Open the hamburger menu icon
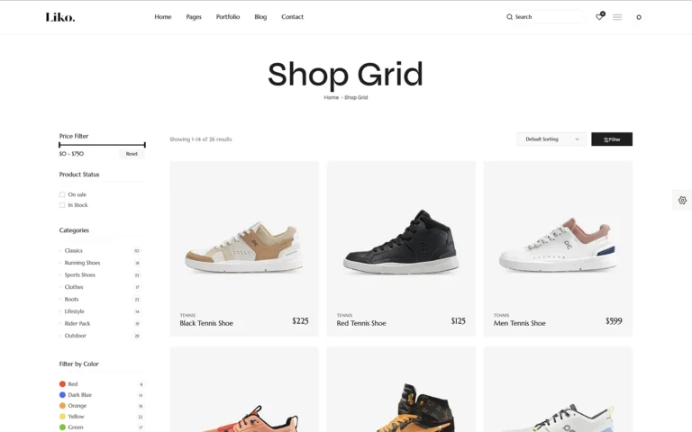692x432 pixels. click(617, 17)
